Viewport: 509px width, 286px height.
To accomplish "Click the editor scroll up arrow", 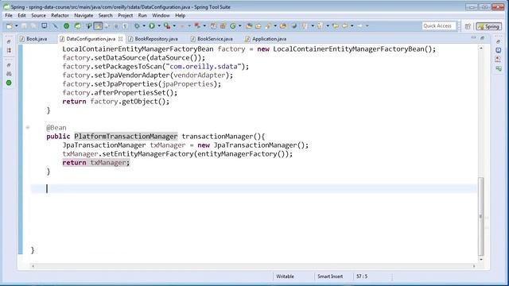I will (480, 48).
